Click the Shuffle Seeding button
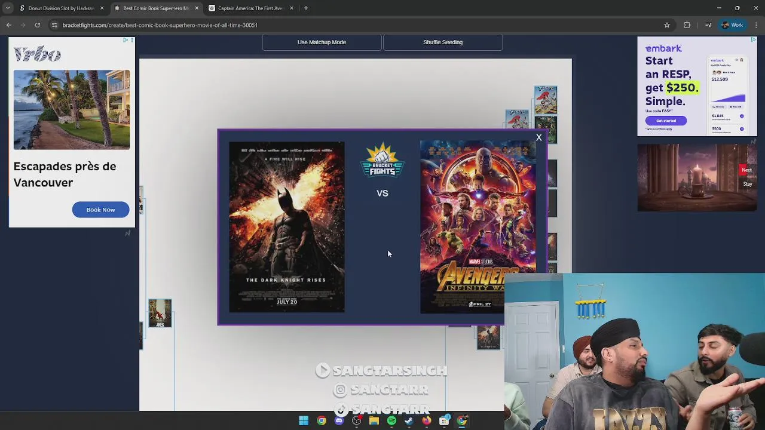Image resolution: width=765 pixels, height=430 pixels. (x=443, y=42)
